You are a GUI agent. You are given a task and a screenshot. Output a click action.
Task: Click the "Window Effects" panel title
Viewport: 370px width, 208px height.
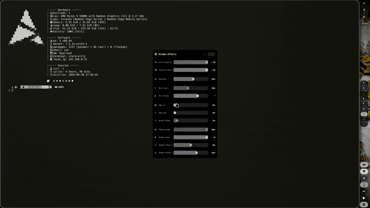coord(167,54)
